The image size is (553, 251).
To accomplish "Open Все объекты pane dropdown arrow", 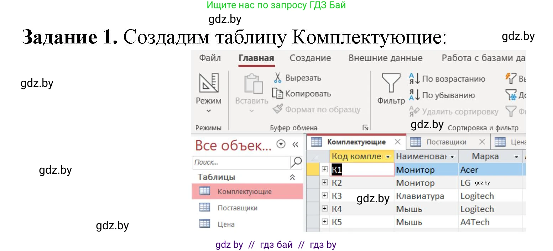I will pyautogui.click(x=281, y=144).
